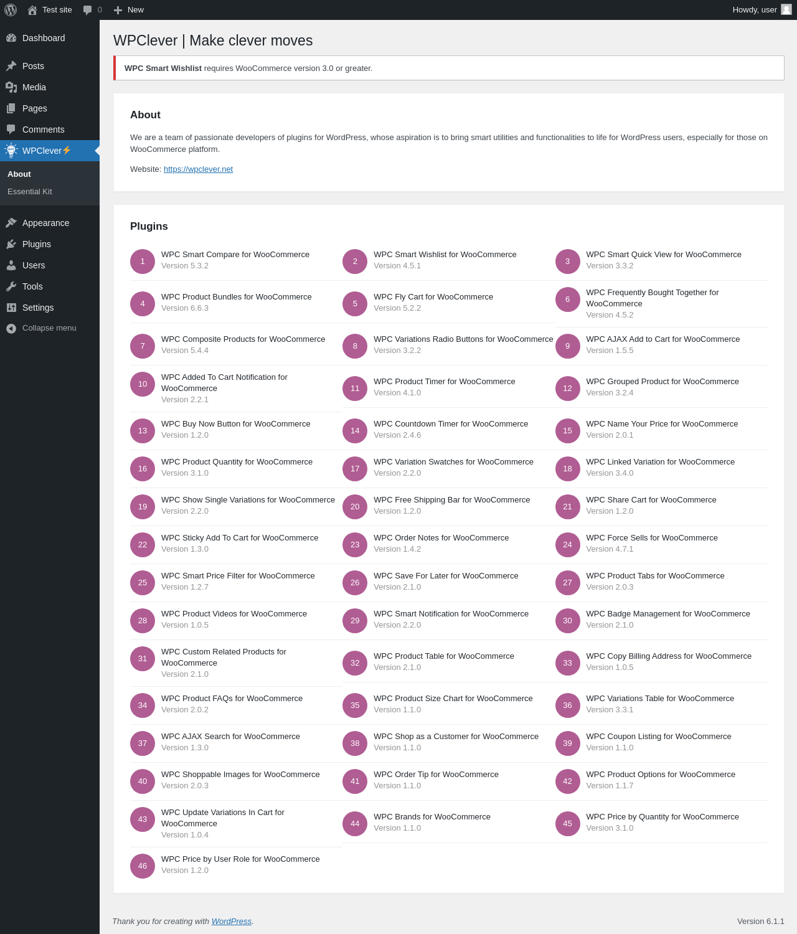
Task: Click the Media library icon
Action: click(x=11, y=87)
